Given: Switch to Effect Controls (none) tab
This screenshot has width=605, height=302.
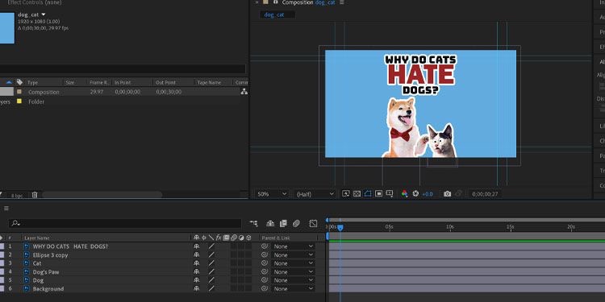Looking at the screenshot, I should point(34,2).
